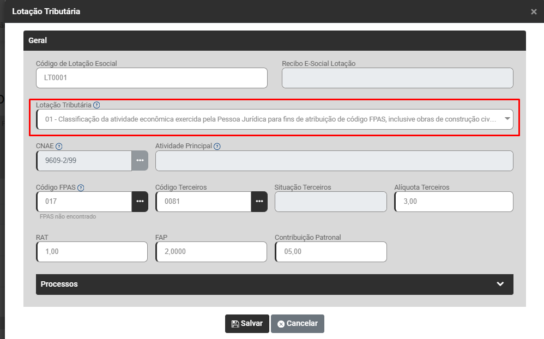Save with the Salvar button
The image size is (544, 339).
(247, 324)
